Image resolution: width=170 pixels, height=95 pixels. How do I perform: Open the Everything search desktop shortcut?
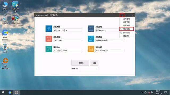point(5,64)
